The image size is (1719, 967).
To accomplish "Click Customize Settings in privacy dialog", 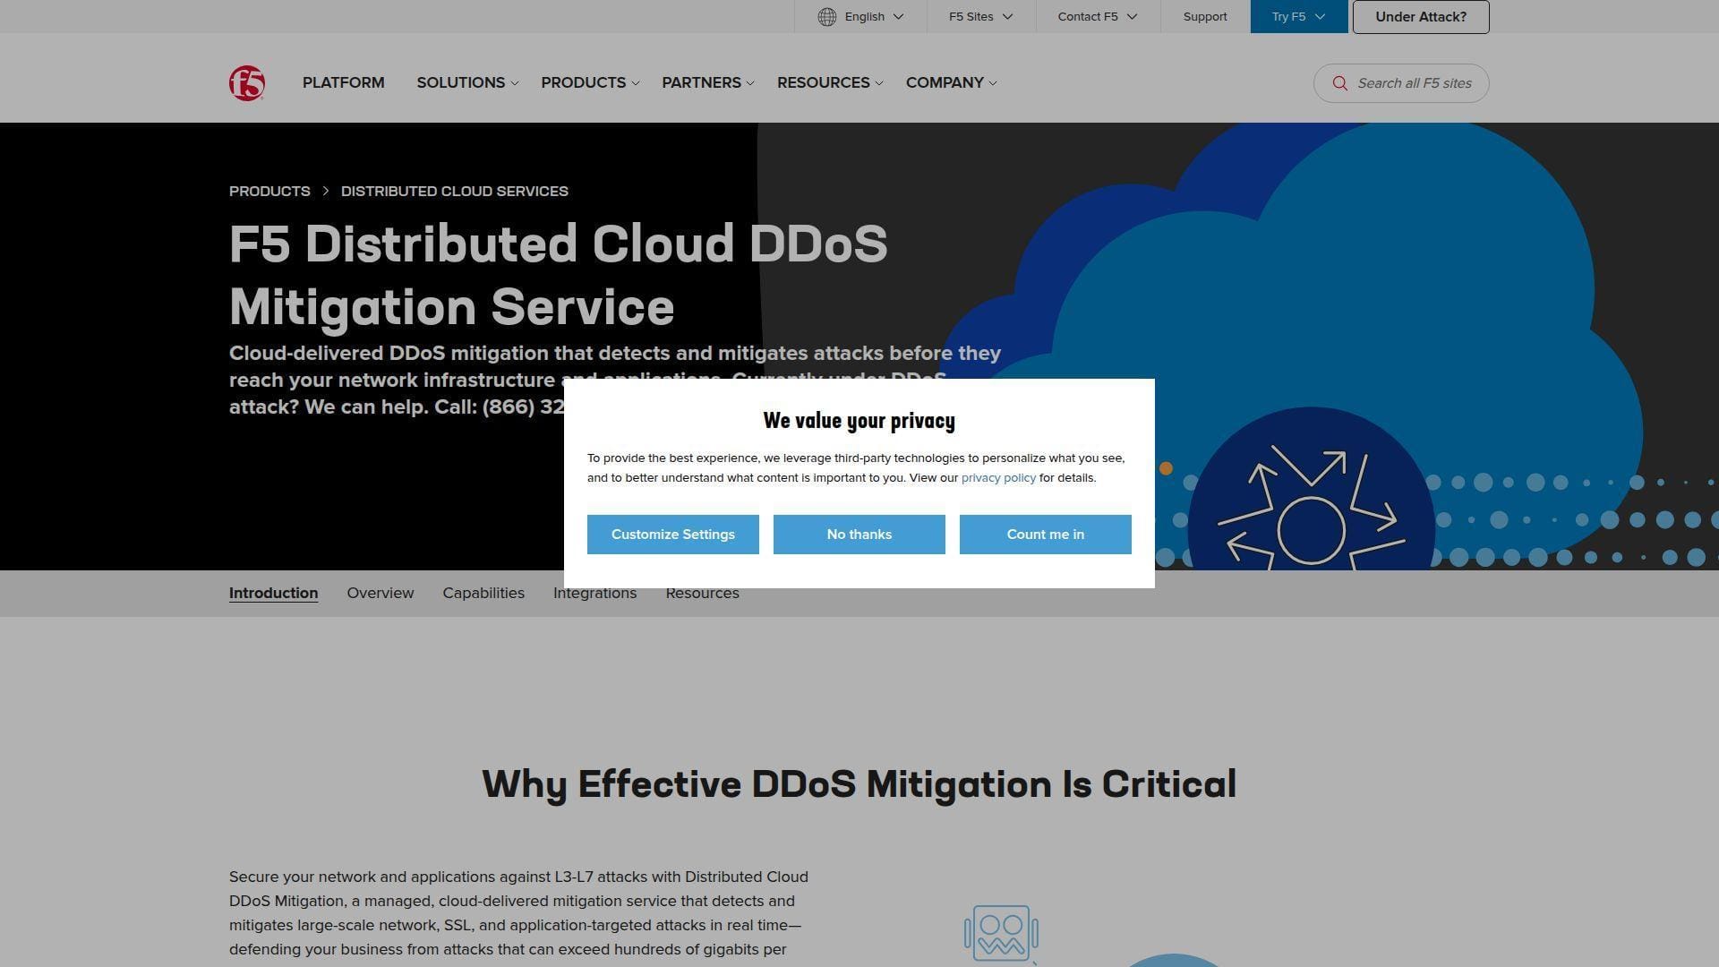I will click(x=673, y=535).
